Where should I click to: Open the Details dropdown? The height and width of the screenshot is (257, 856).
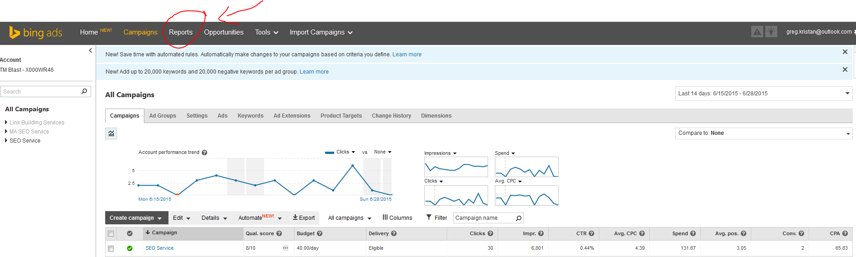coord(214,218)
